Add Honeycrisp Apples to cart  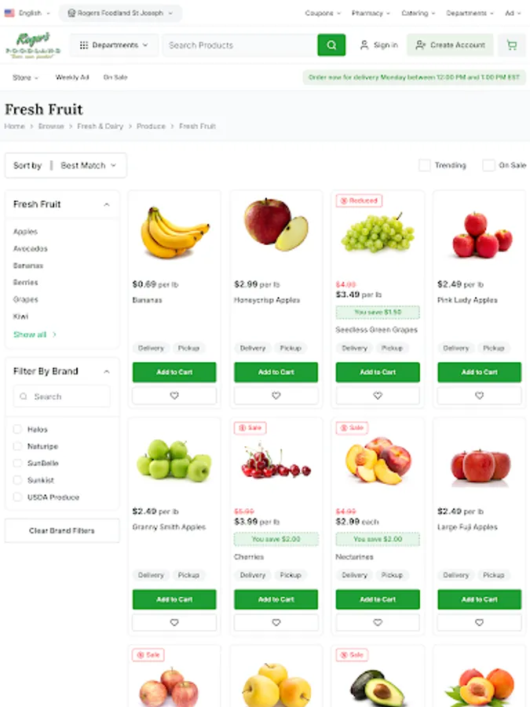point(276,372)
